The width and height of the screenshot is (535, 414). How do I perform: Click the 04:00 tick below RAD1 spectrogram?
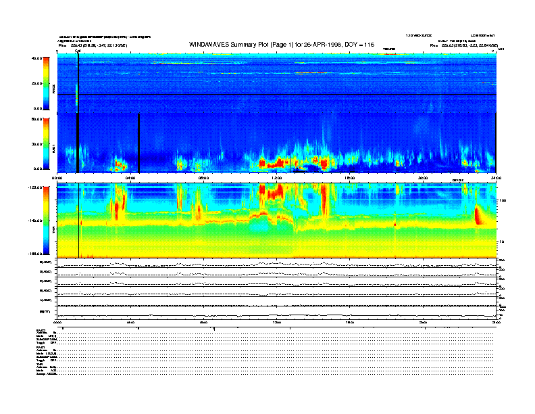[x=130, y=178]
